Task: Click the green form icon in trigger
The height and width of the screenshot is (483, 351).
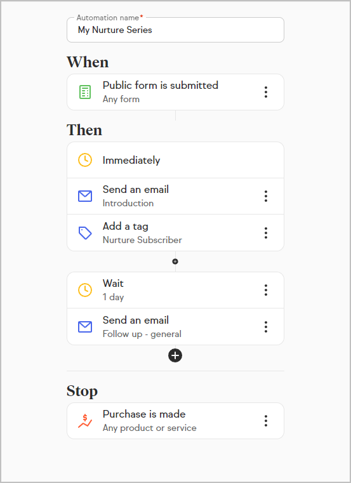Action: point(85,92)
